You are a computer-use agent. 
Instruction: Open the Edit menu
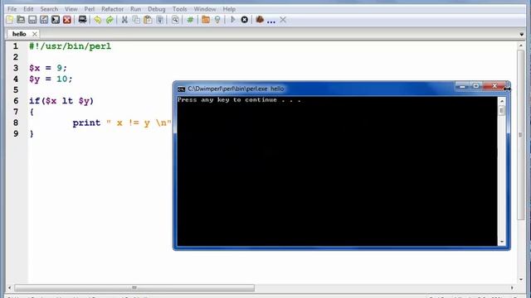coord(28,9)
